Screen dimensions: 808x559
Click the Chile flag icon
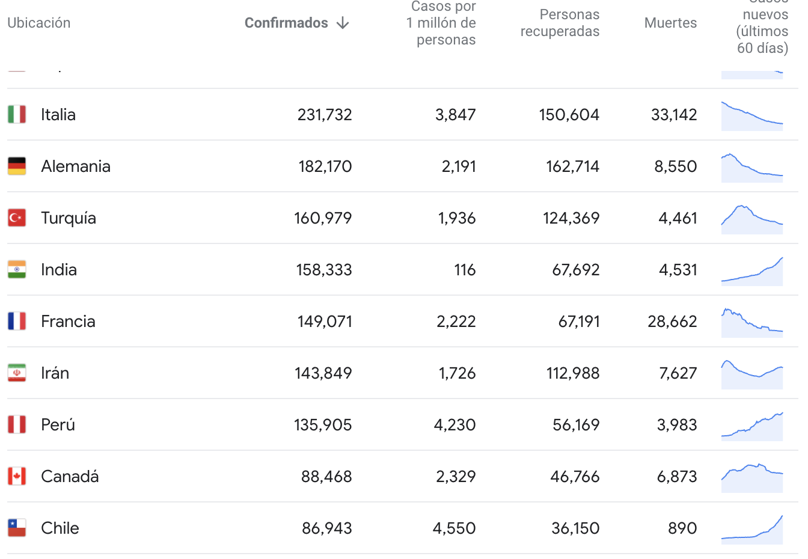[x=17, y=528]
